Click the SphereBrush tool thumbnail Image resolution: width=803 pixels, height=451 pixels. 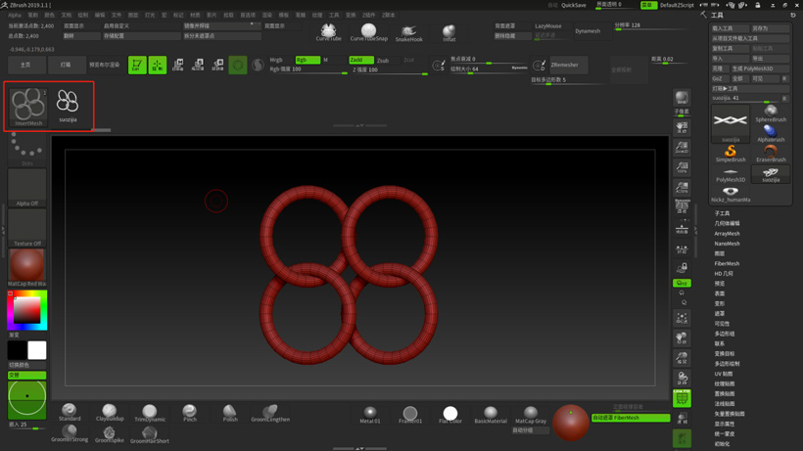(x=771, y=113)
